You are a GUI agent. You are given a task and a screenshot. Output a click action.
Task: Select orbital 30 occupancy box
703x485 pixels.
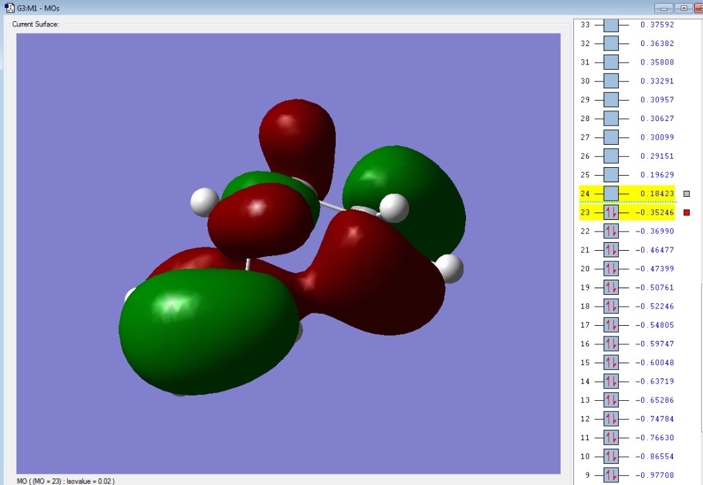[x=611, y=81]
